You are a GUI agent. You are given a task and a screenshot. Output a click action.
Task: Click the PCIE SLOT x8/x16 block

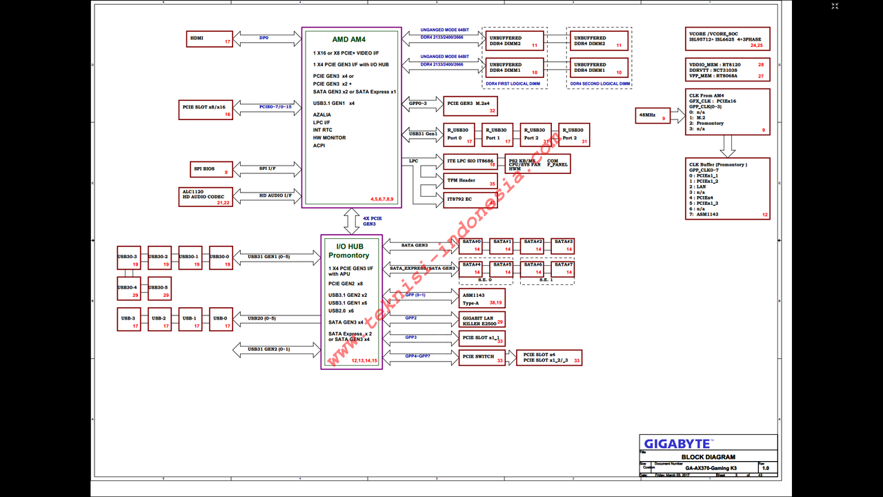click(206, 110)
